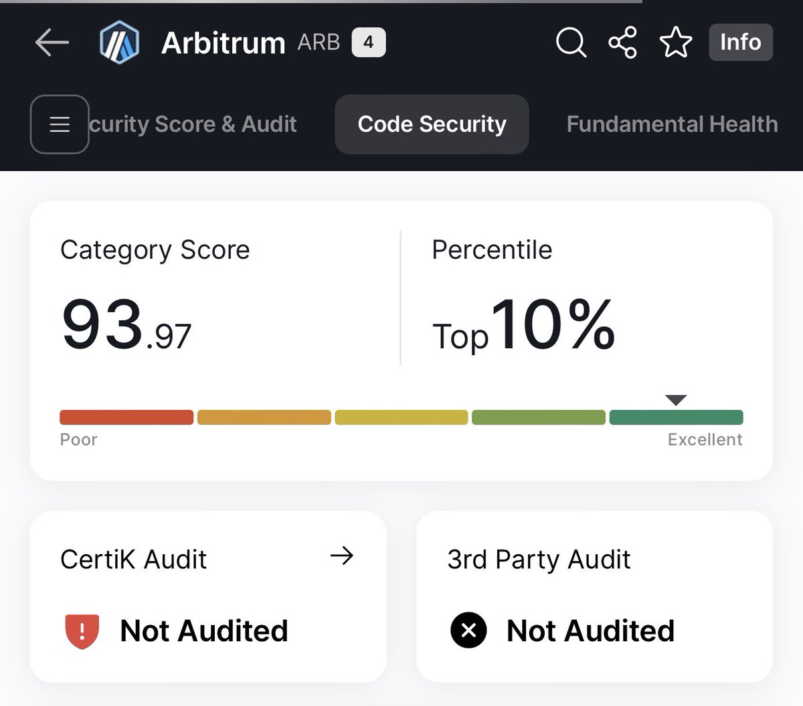Switch to Security Score & Audit tab
The image size is (803, 706).
pyautogui.click(x=193, y=124)
